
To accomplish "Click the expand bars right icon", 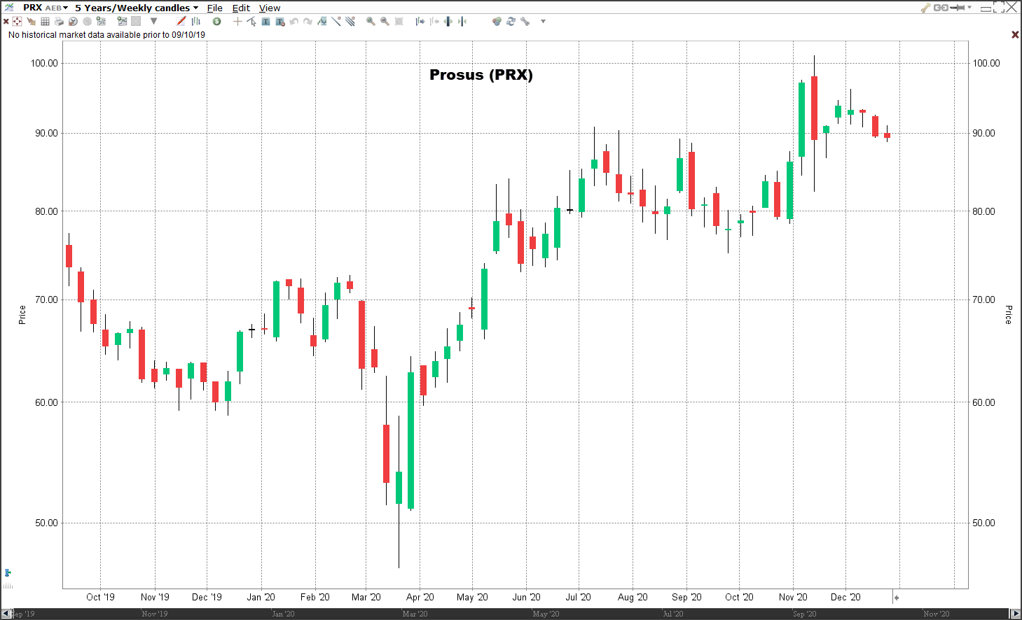I will pyautogui.click(x=420, y=21).
